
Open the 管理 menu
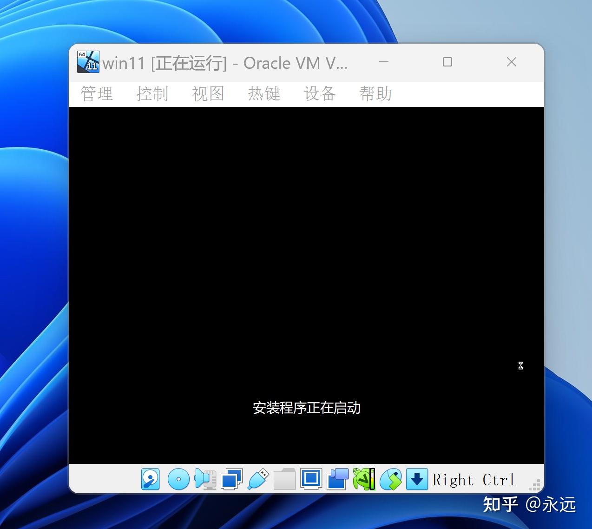pos(96,93)
